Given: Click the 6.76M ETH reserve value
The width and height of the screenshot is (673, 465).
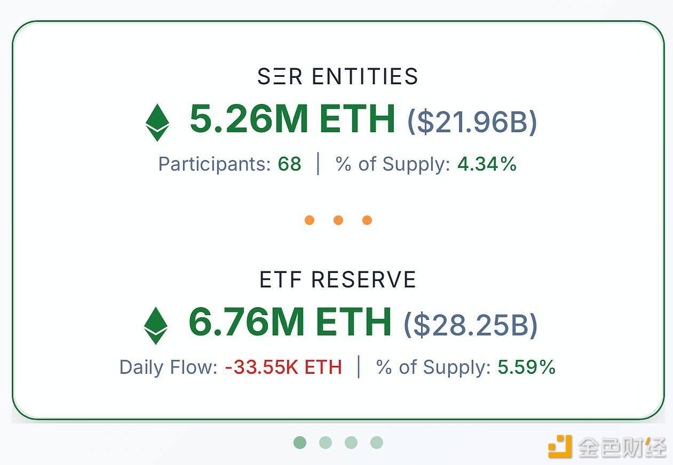Looking at the screenshot, I should pyautogui.click(x=290, y=322).
